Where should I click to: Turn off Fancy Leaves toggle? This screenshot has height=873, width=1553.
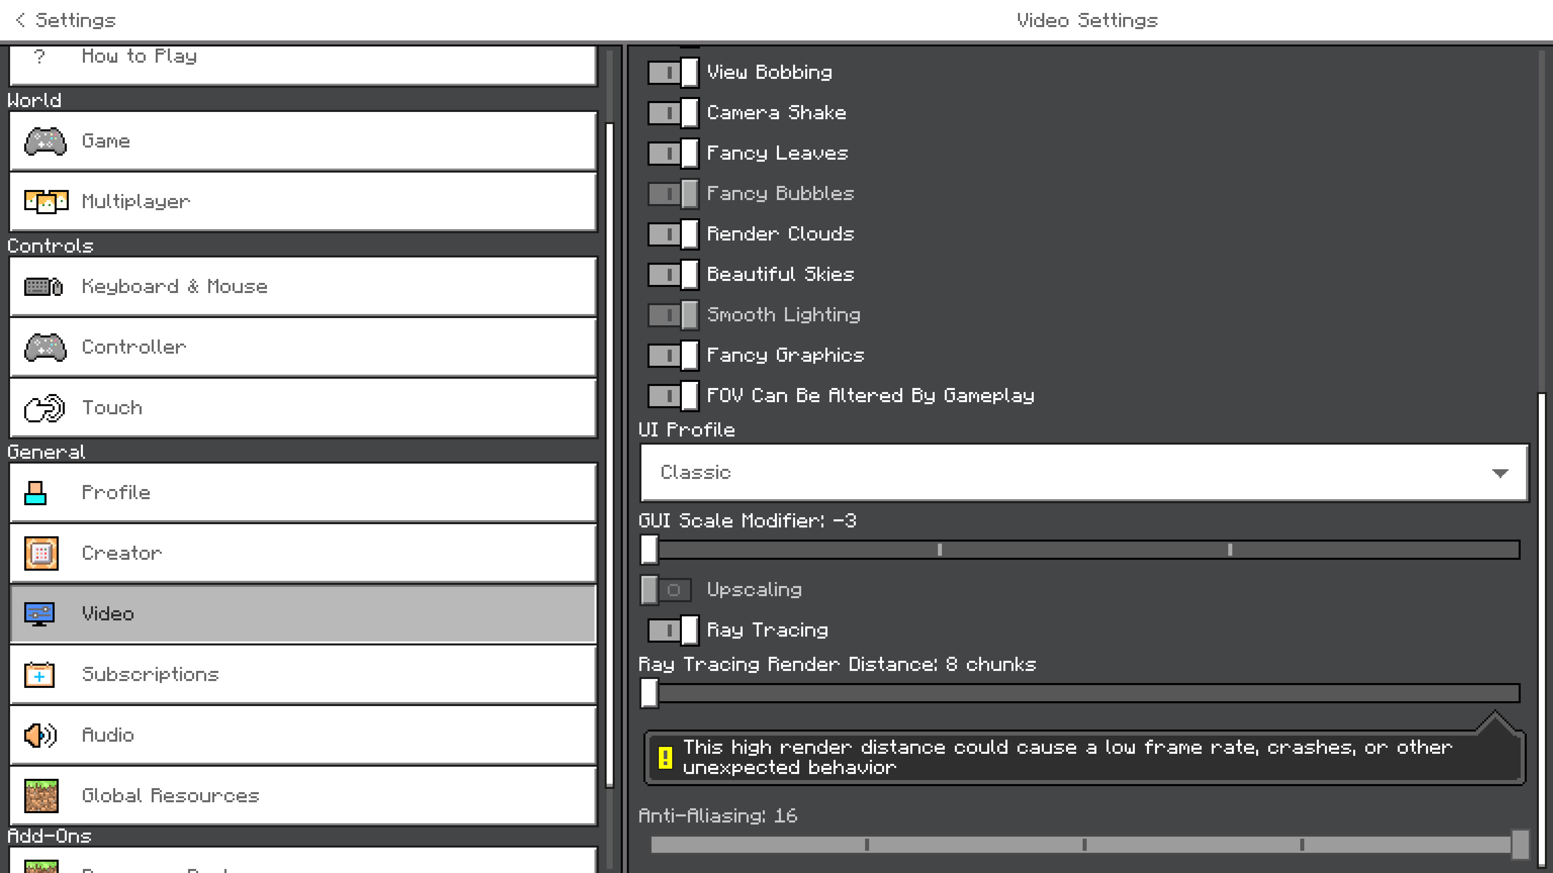673,154
